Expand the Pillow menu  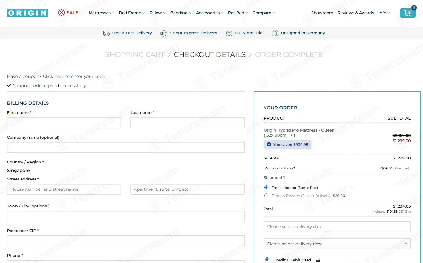(157, 13)
